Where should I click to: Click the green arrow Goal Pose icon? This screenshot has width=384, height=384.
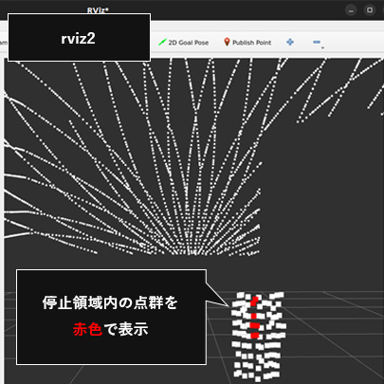click(162, 42)
